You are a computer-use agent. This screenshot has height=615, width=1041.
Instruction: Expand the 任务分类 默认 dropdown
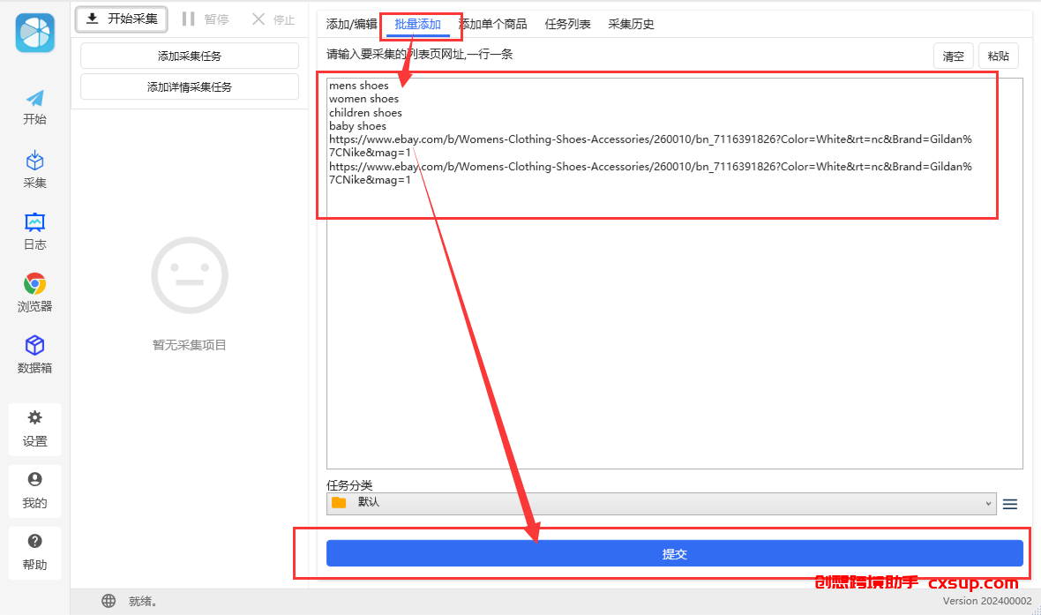click(662, 503)
